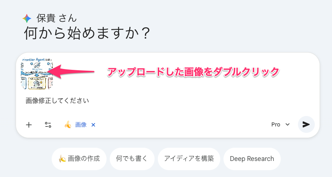The height and width of the screenshot is (177, 332).
Task: Open the plus attachment menu icon
Action: (x=29, y=125)
